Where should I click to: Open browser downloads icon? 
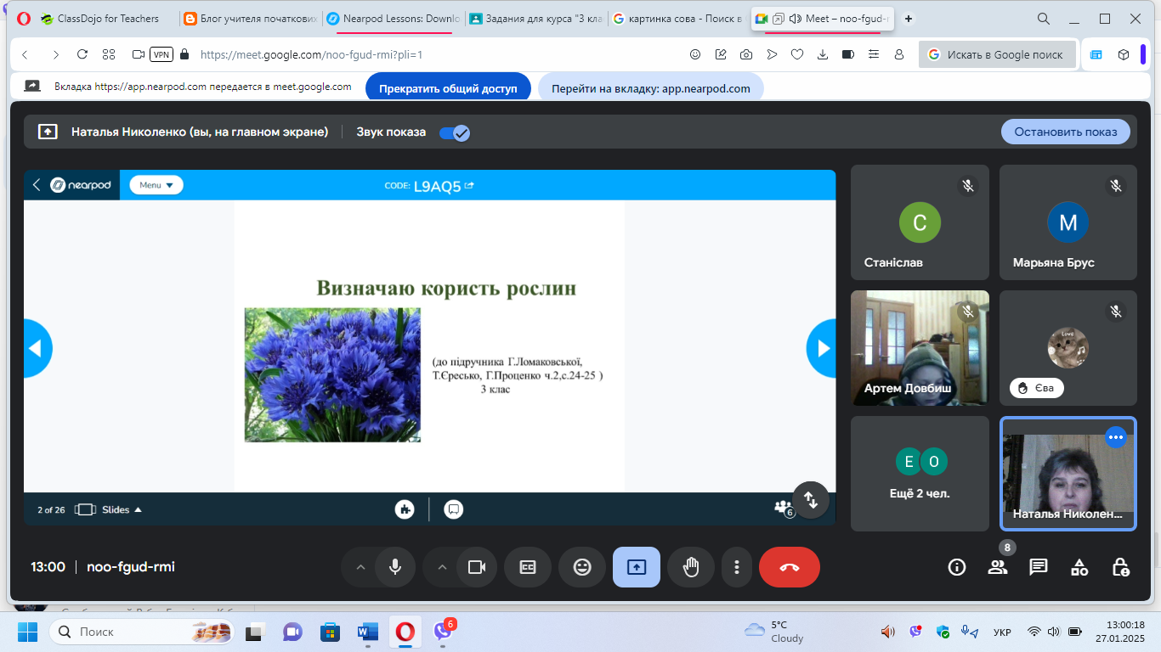[823, 54]
